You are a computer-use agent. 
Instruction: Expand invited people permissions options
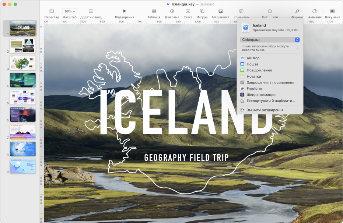pos(270,48)
